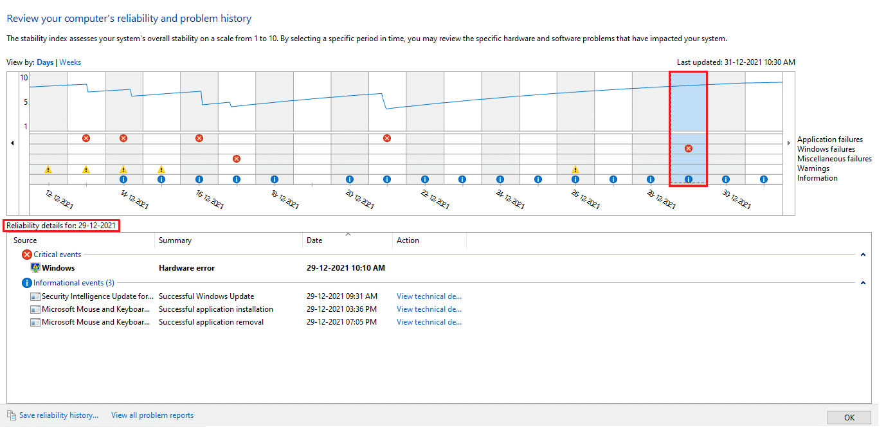Switch chart view to Days
Image resolution: width=886 pixels, height=432 pixels.
coord(45,62)
